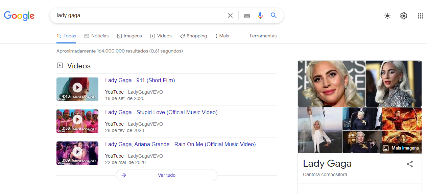Click the Lady Gaga panel title

click(327, 164)
